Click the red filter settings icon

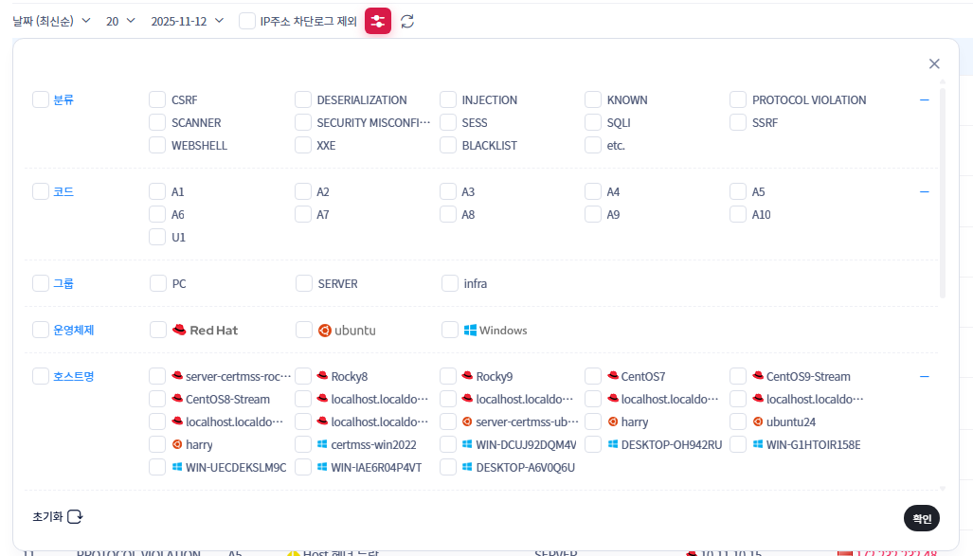[x=378, y=21]
